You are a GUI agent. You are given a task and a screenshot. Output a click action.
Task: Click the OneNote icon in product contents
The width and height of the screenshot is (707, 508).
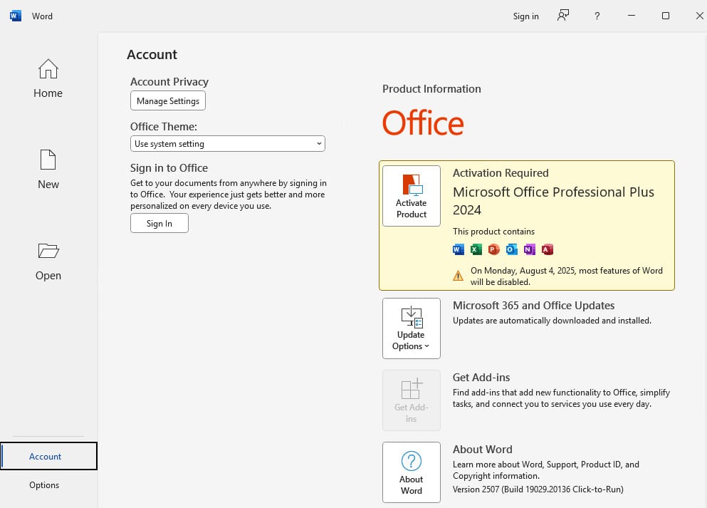(529, 249)
